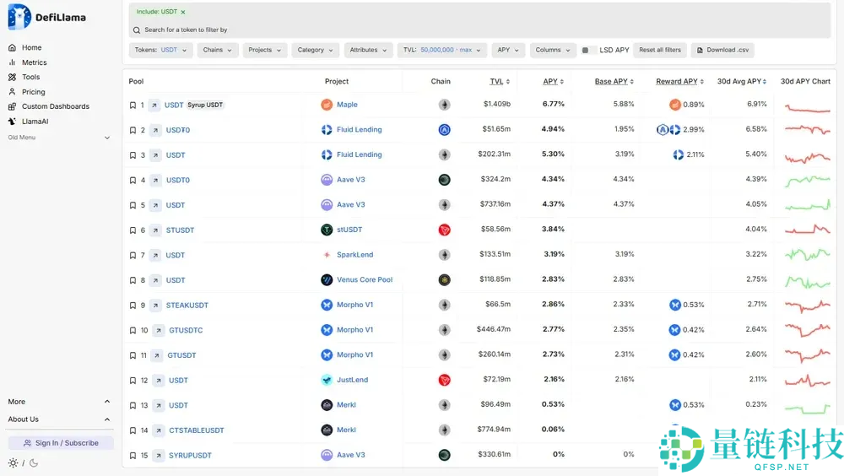The height and width of the screenshot is (476, 844).
Task: Open the Chains filter dropdown
Action: (218, 50)
